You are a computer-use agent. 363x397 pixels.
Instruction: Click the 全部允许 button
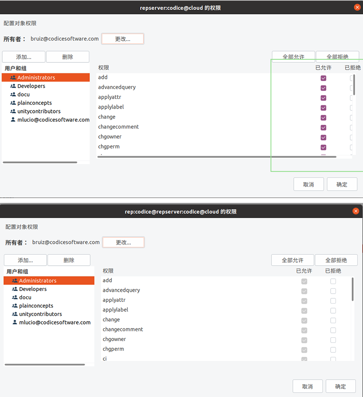293,56
